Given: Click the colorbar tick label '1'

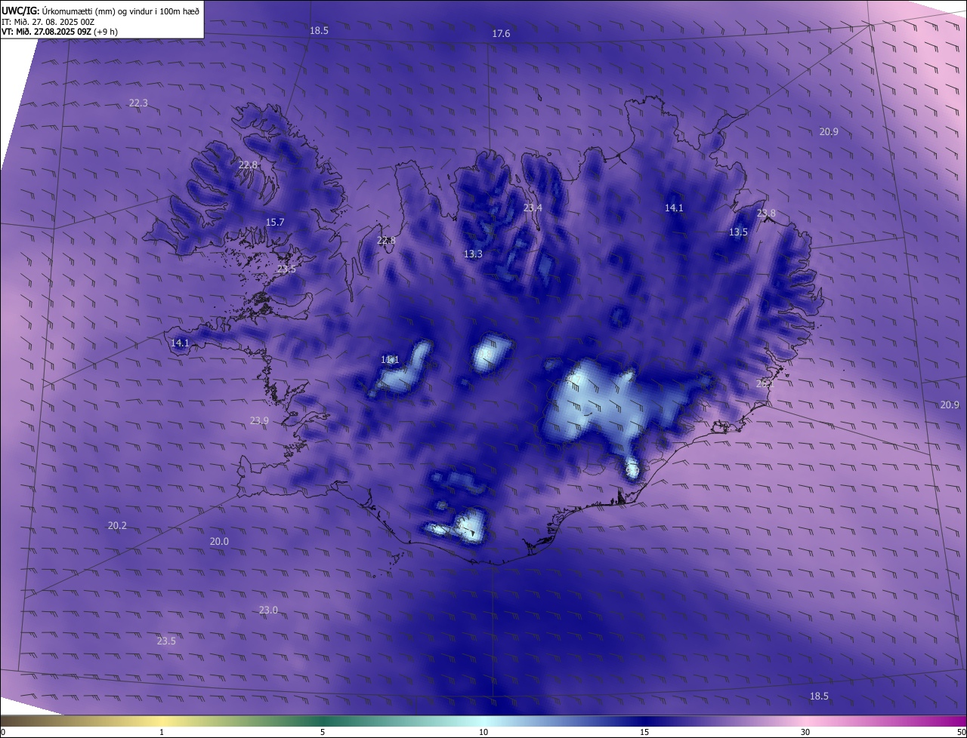Looking at the screenshot, I should [162, 733].
